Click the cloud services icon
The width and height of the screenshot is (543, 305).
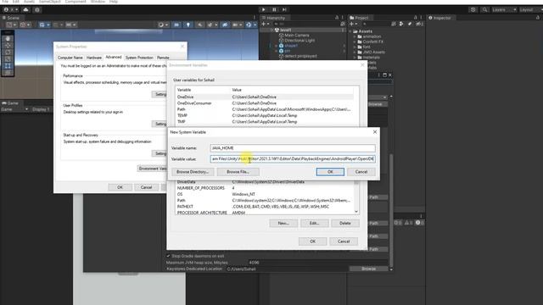(x=25, y=9)
